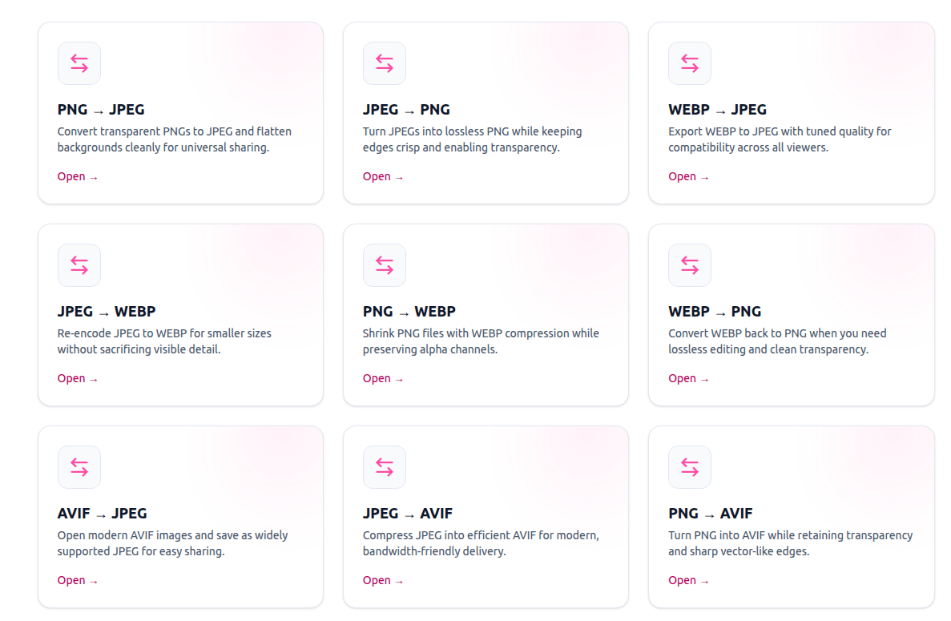Open the AVIF → JPEG converter
This screenshot has height=621, width=951.
tap(77, 579)
